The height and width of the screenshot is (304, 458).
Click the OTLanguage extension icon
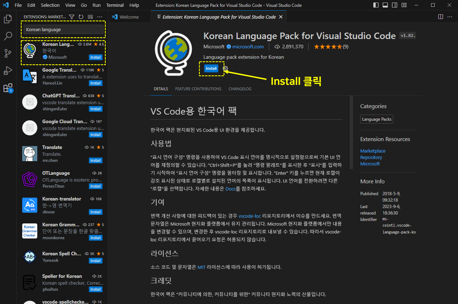click(x=30, y=179)
